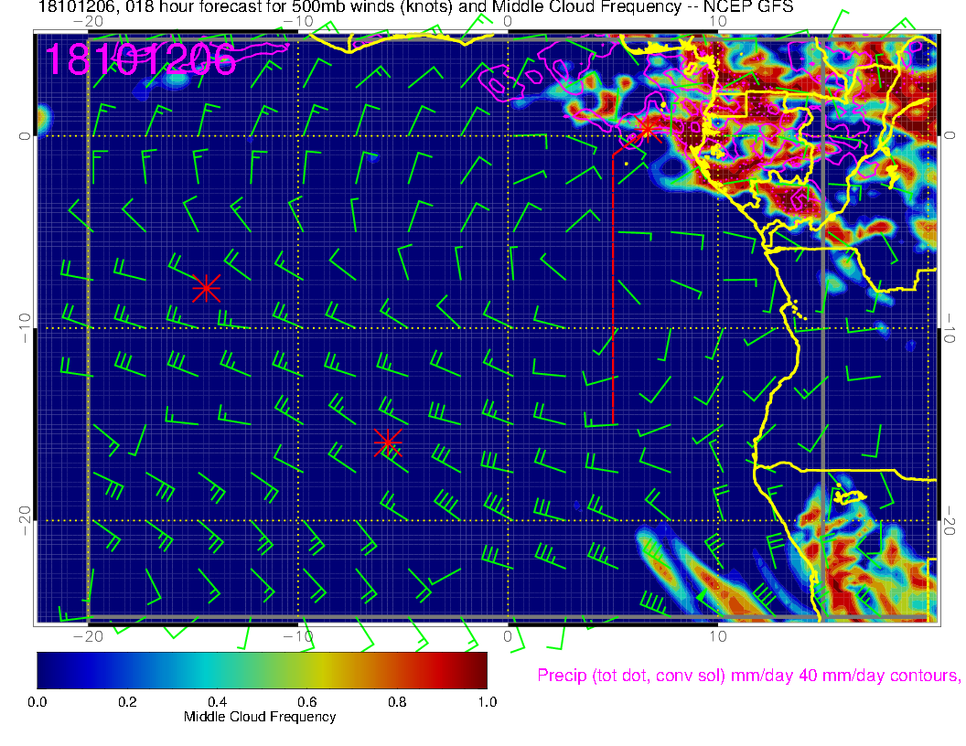
Task: Click the colorbar tick label 0.8
Action: [397, 702]
